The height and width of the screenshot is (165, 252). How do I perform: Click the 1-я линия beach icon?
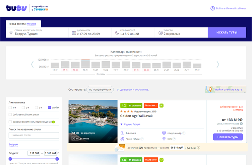click(122, 133)
